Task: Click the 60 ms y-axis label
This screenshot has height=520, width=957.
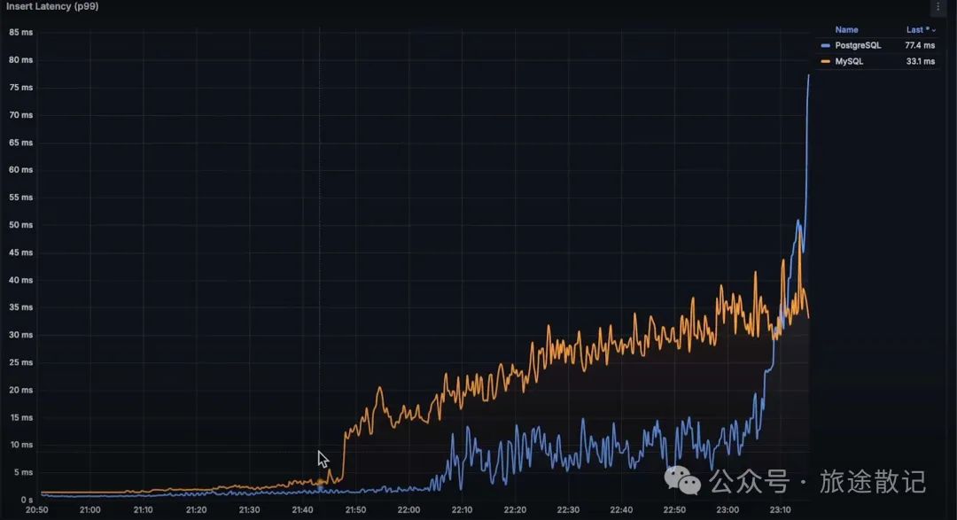Action: tap(20, 170)
